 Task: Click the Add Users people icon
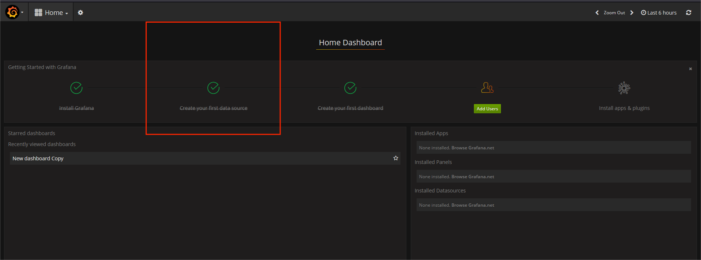tap(487, 88)
